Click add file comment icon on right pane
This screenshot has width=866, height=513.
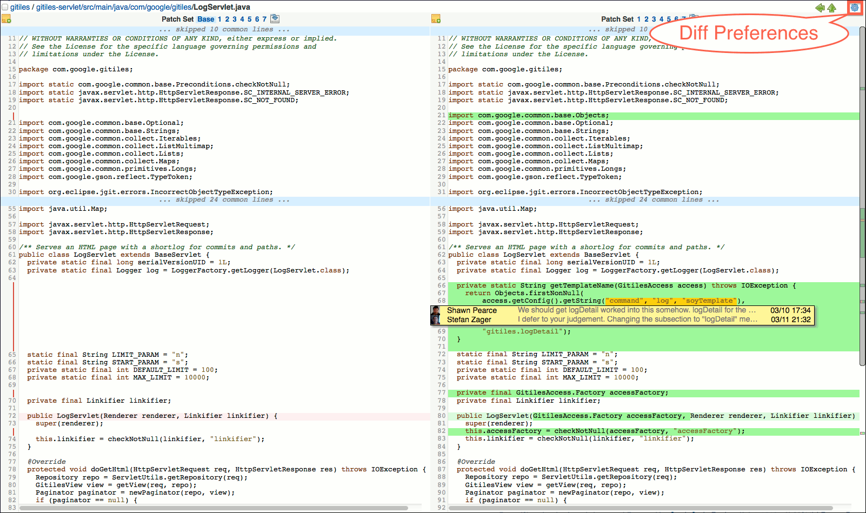click(x=436, y=19)
